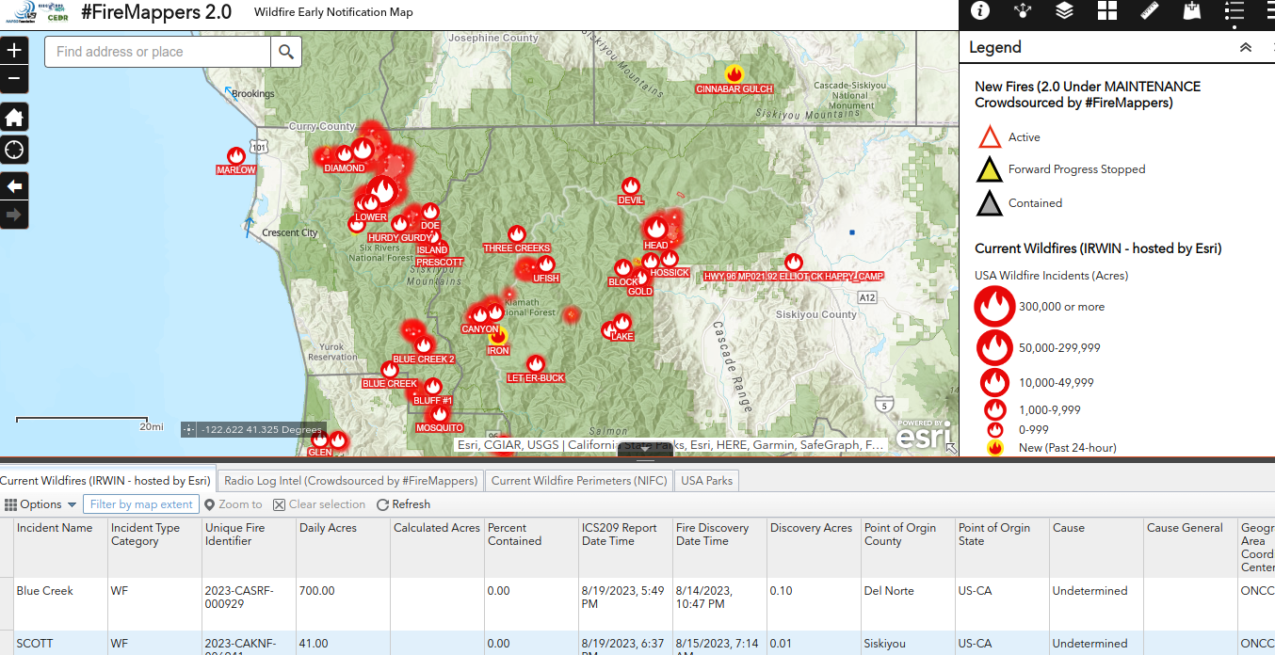Refresh the attribute table
This screenshot has height=655, width=1275.
click(x=404, y=504)
